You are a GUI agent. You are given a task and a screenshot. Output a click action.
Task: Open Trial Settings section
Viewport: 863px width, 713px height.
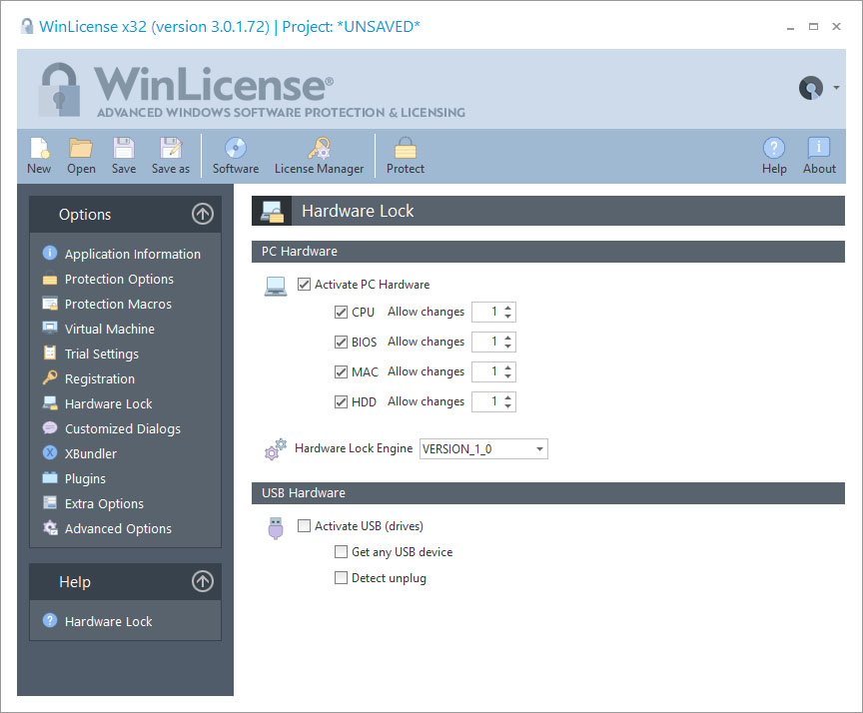pyautogui.click(x=102, y=354)
